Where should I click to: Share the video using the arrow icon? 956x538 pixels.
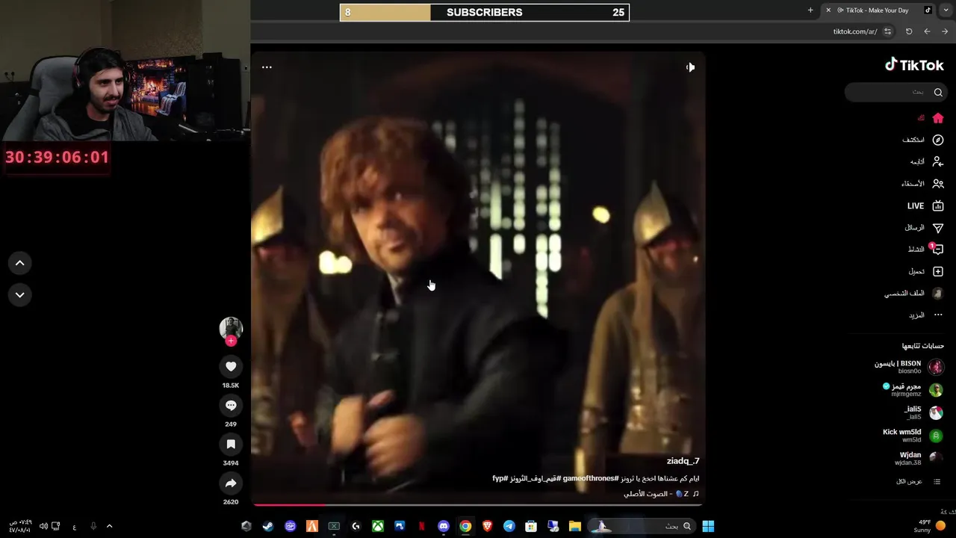click(231, 483)
